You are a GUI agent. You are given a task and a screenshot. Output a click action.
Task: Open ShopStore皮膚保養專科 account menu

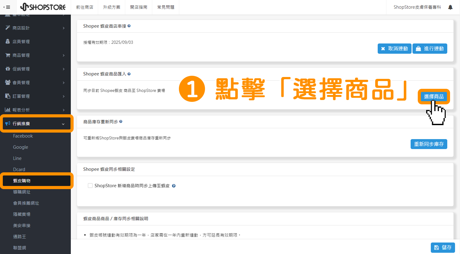click(x=417, y=7)
